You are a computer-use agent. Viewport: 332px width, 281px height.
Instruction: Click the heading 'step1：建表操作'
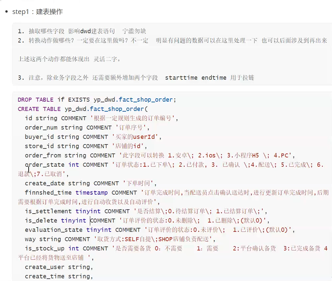tap(38, 12)
